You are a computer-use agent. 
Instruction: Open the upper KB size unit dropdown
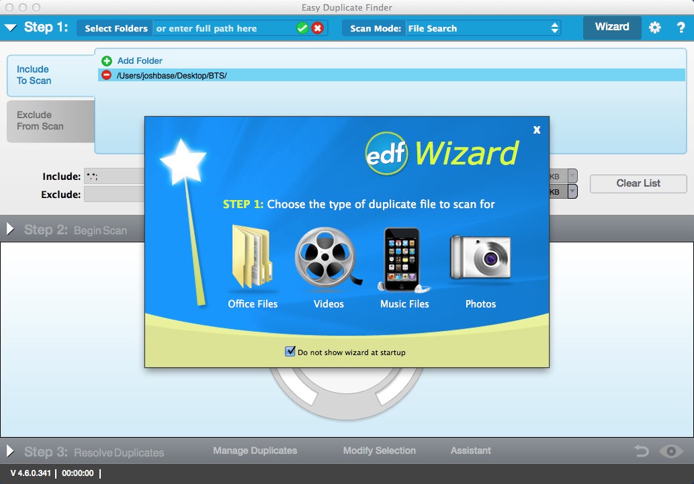tap(572, 176)
